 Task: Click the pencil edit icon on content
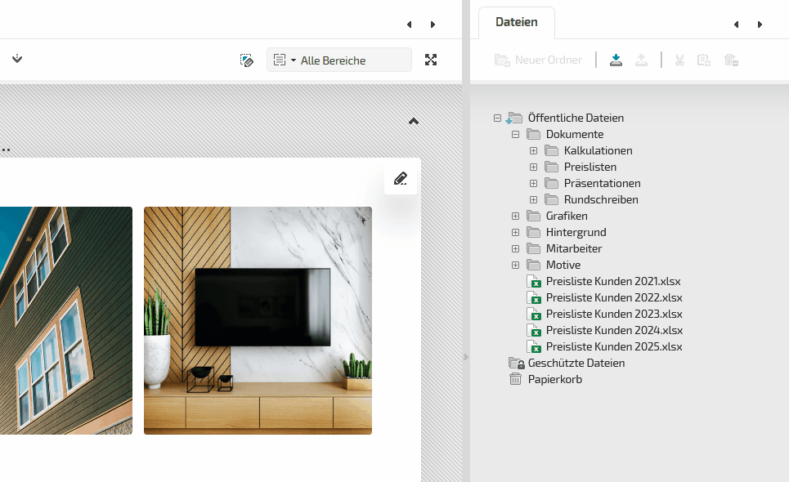pyautogui.click(x=401, y=179)
